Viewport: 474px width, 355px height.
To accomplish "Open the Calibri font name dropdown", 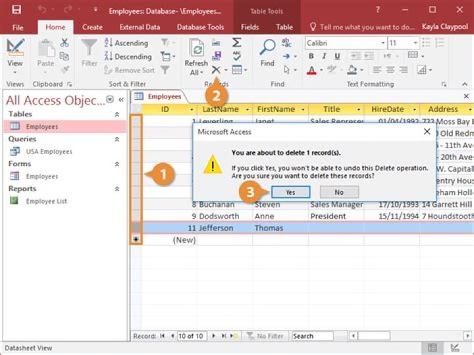I will point(382,43).
